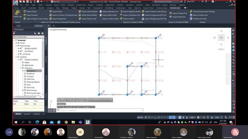The height and width of the screenshot is (139, 248).
Task: Click the Export Alignment icon
Action: tap(51, 19)
